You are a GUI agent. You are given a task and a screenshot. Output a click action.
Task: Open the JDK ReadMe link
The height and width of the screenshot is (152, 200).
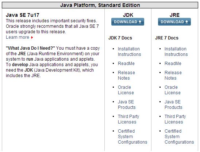pos(126,64)
